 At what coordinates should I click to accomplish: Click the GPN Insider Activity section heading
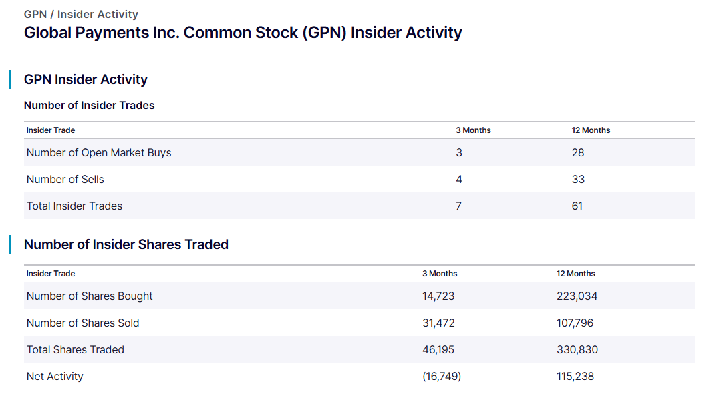coord(86,79)
